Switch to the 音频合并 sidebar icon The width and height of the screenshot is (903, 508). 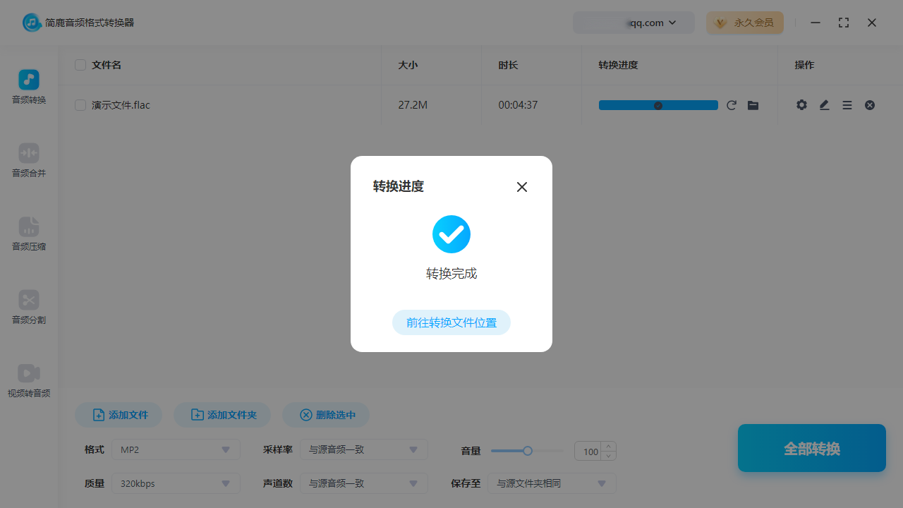[x=28, y=161]
